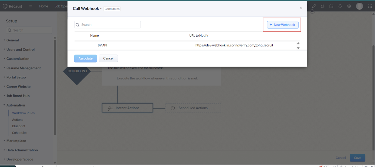Close the Call Webhook dialog
The height and width of the screenshot is (167, 375).
pos(301,8)
